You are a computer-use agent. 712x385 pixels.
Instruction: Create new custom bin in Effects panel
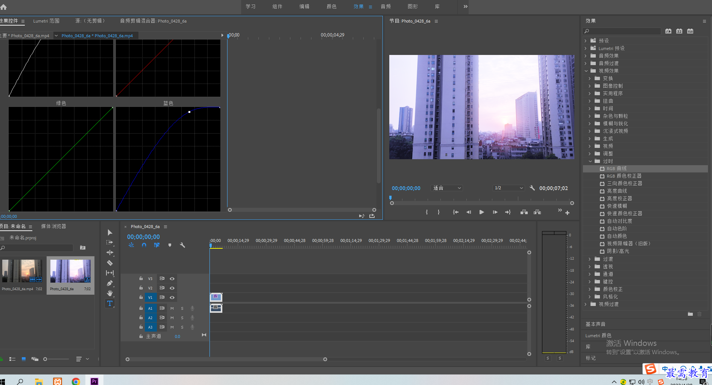tap(690, 314)
